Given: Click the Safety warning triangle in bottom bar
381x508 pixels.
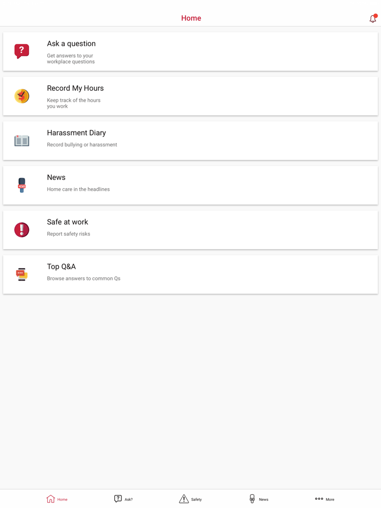Looking at the screenshot, I should [185, 498].
